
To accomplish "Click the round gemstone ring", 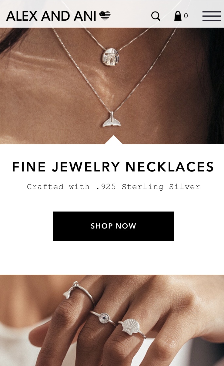I will [103, 318].
